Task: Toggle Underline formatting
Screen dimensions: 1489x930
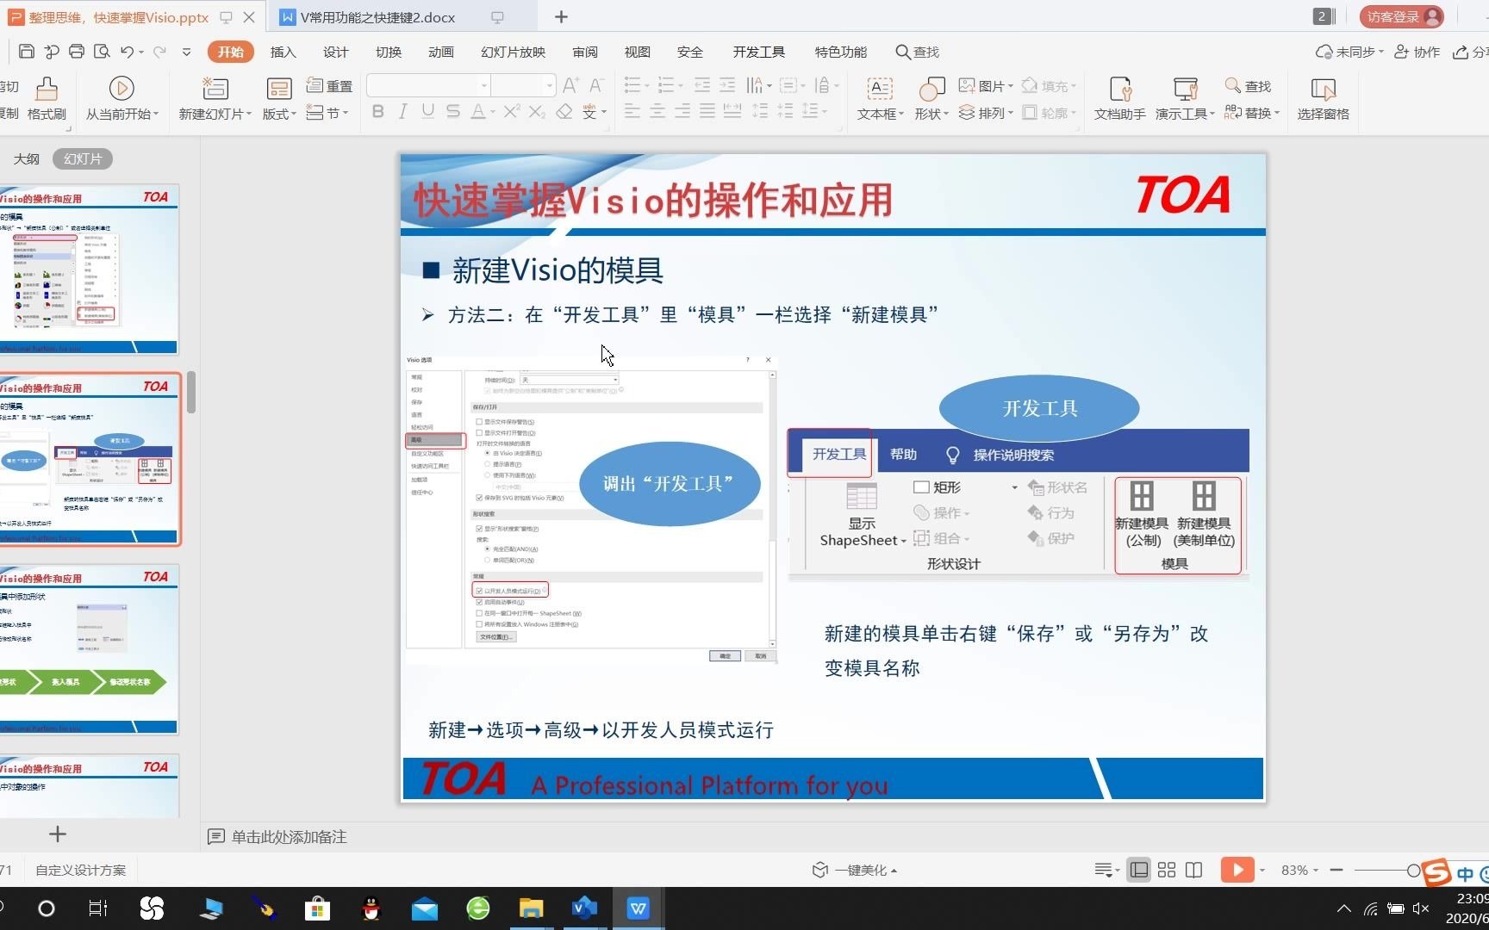Action: [427, 112]
